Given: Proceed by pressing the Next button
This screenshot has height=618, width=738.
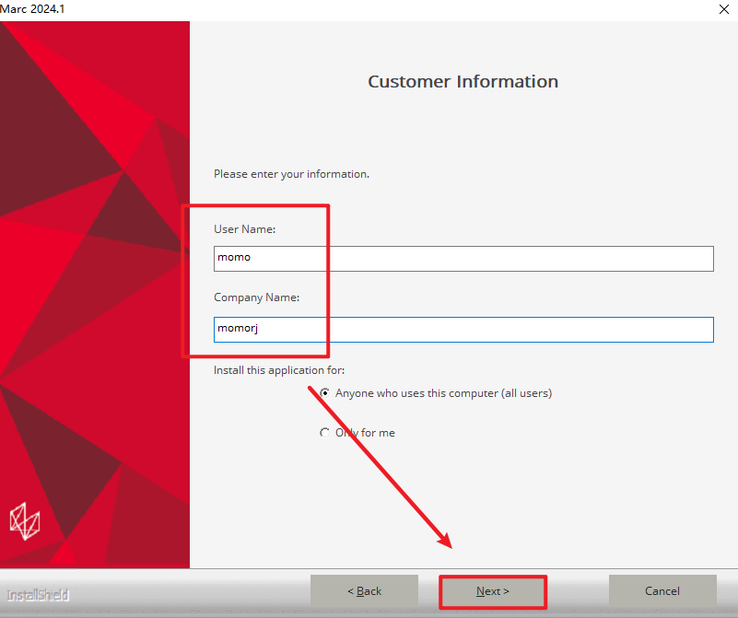Looking at the screenshot, I should click(493, 591).
